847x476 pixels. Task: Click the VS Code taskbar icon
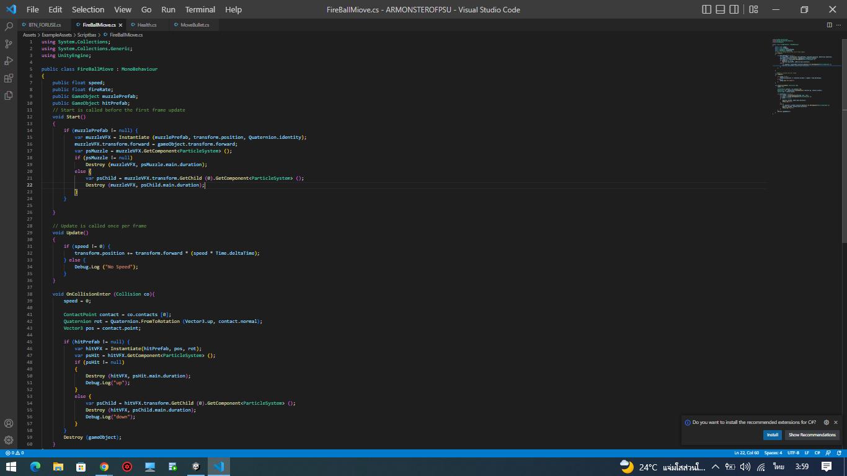(219, 467)
